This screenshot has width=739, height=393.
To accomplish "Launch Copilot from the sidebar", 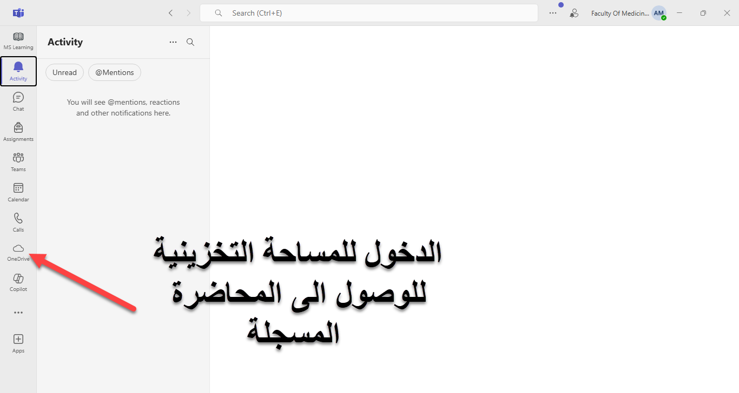I will tap(18, 282).
